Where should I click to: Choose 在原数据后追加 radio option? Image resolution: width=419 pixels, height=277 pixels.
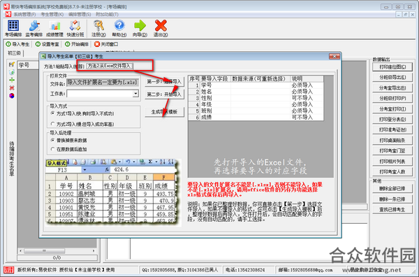52,149
